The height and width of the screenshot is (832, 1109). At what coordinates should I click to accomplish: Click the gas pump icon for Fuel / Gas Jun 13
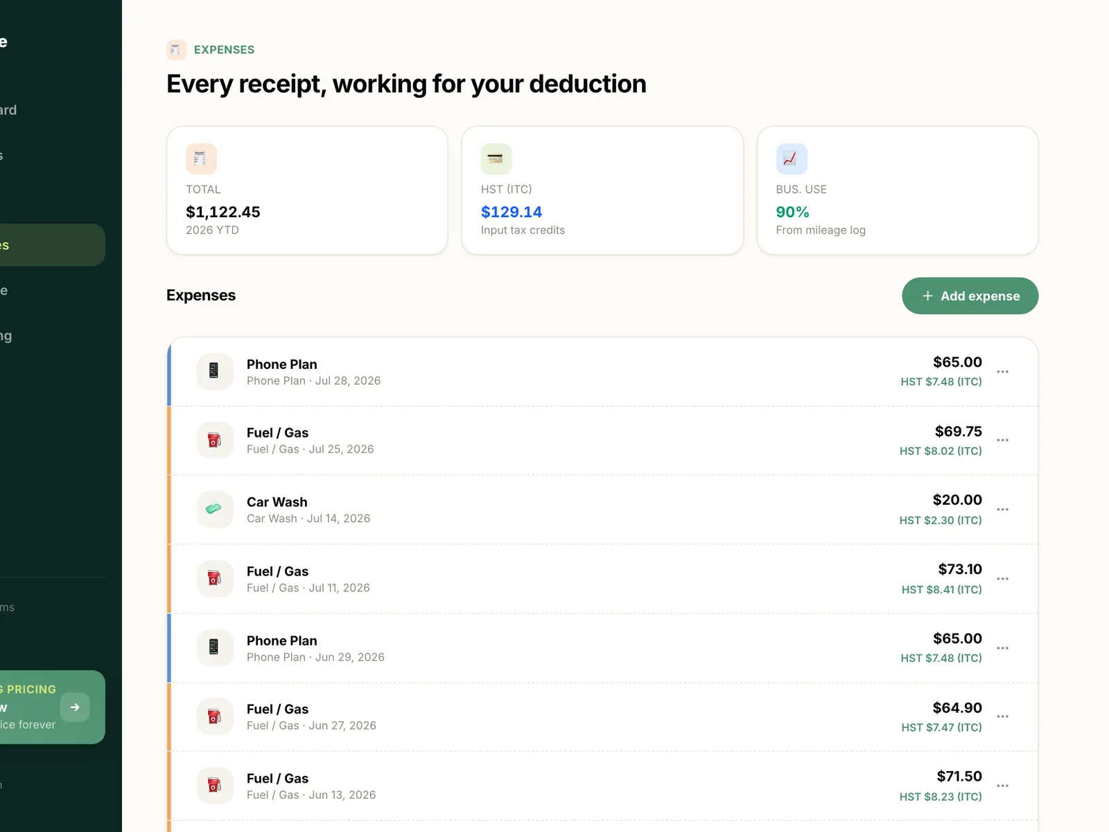coord(215,786)
